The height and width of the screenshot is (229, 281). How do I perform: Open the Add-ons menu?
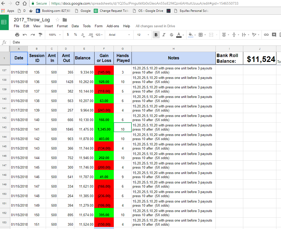[x=113, y=26]
